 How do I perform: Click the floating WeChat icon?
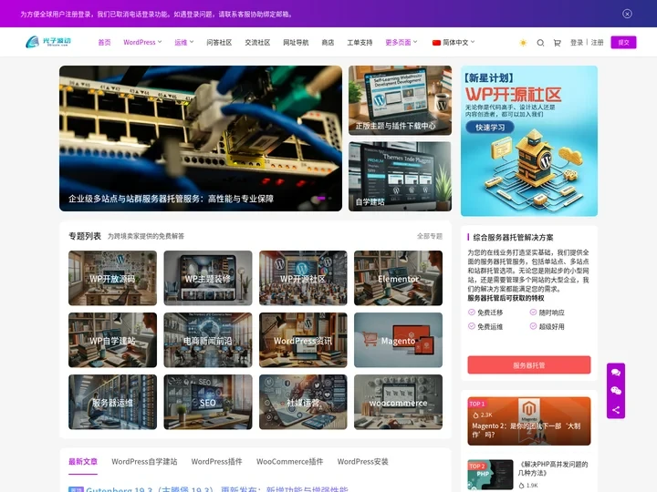616,391
